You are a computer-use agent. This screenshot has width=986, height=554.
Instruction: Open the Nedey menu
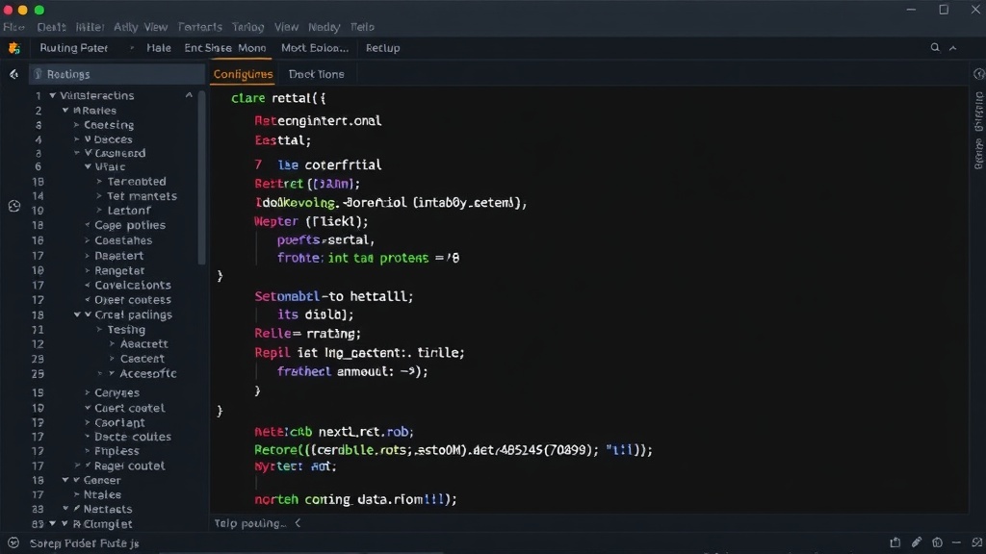(324, 27)
